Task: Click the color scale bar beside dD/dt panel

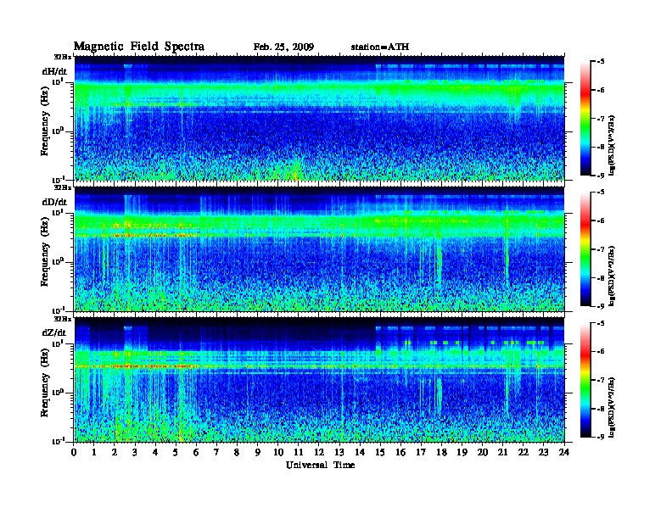Action: click(x=585, y=249)
